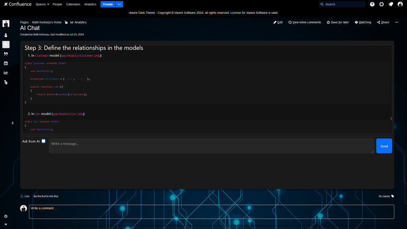Click the chat panel scrollbar handle
The width and height of the screenshot is (407, 229).
(391, 119)
